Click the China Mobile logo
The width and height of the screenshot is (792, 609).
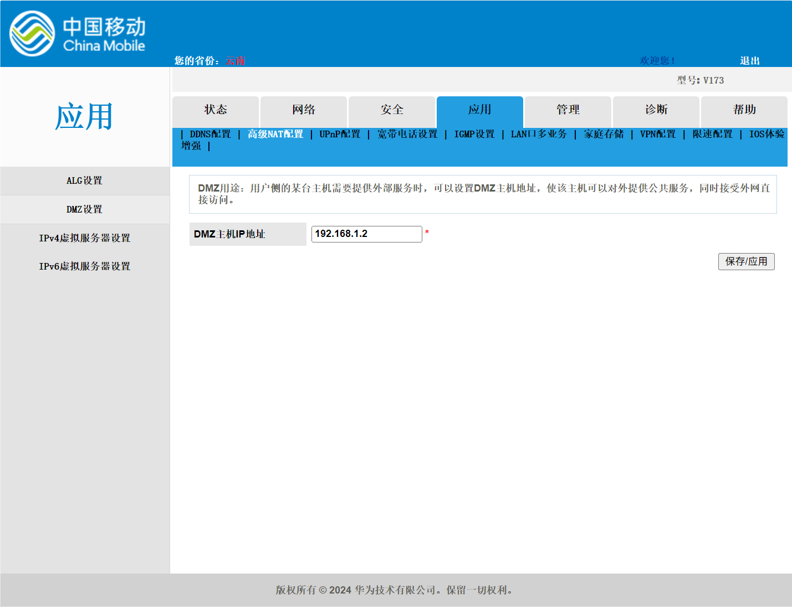click(x=77, y=34)
